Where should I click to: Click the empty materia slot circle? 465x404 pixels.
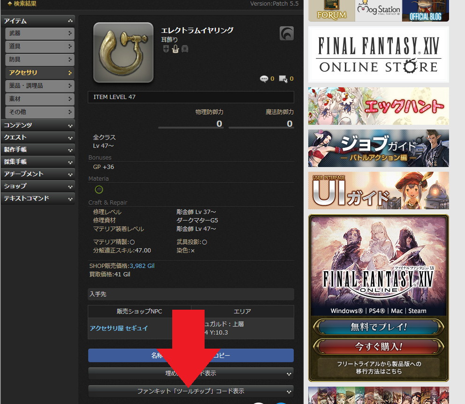pos(99,190)
